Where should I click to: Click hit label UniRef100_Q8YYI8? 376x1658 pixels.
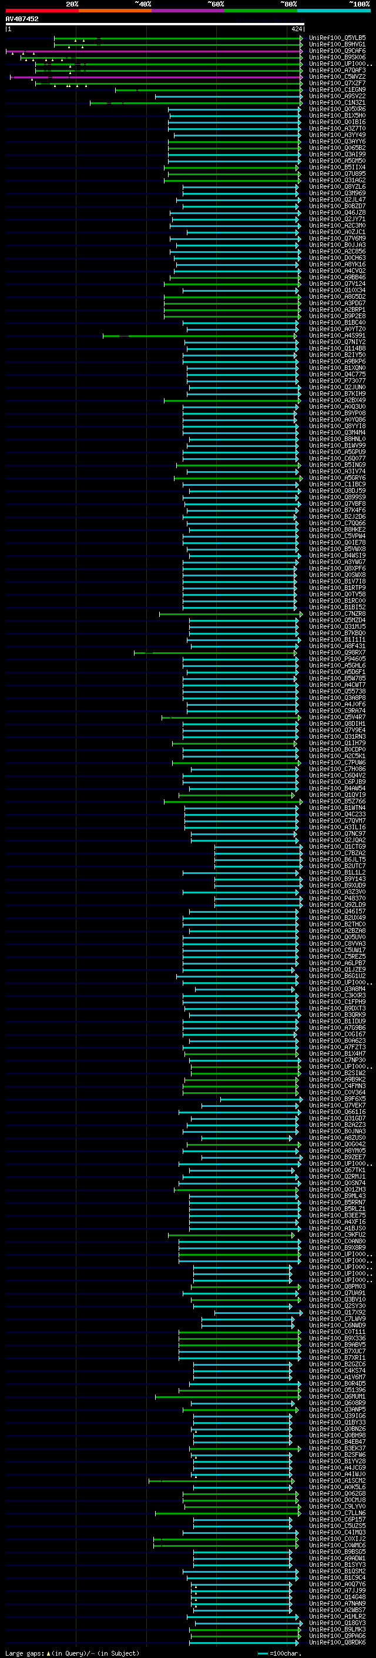coord(337,426)
